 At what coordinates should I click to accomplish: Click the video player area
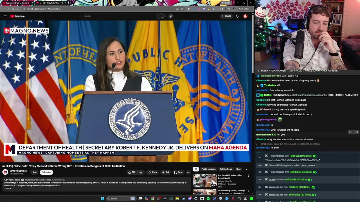(x=126, y=91)
